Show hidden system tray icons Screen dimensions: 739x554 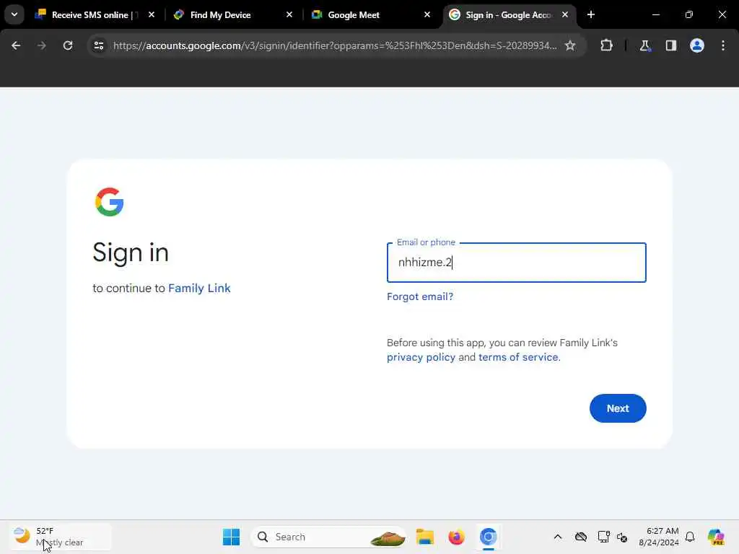click(x=558, y=537)
